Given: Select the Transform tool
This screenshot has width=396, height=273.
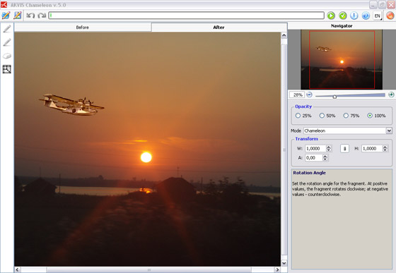Looking at the screenshot, I should coord(7,69).
